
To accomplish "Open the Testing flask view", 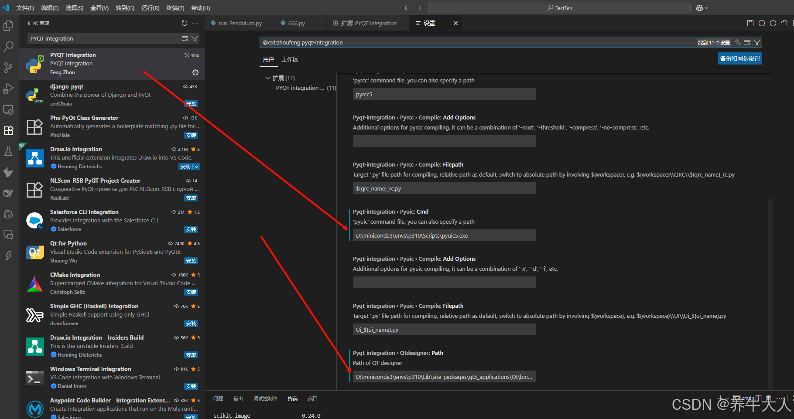I will click(x=8, y=151).
